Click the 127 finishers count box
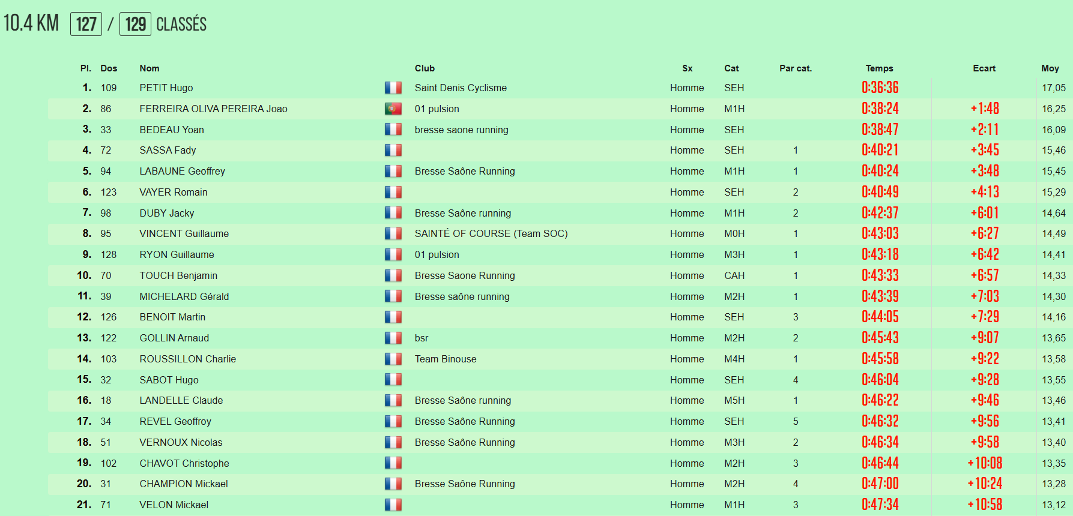Image resolution: width=1073 pixels, height=516 pixels. (86, 24)
